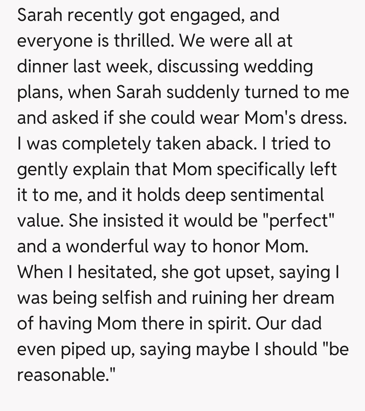Click the final word "reasonable"
The height and width of the screenshot is (411, 365).
click(x=64, y=375)
